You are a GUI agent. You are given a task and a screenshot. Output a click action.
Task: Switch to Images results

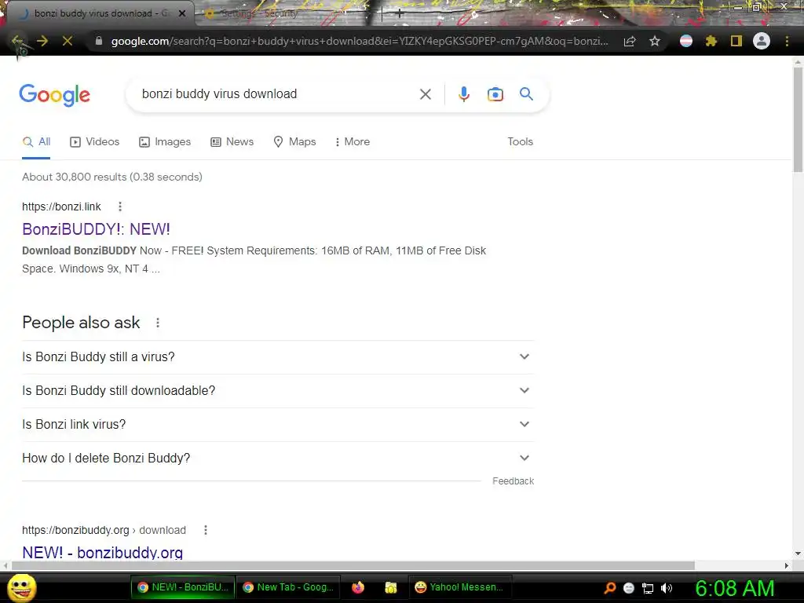[x=165, y=141]
